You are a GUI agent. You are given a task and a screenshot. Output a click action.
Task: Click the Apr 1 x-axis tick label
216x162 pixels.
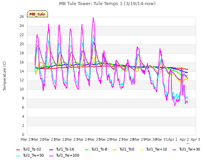pos(173,139)
